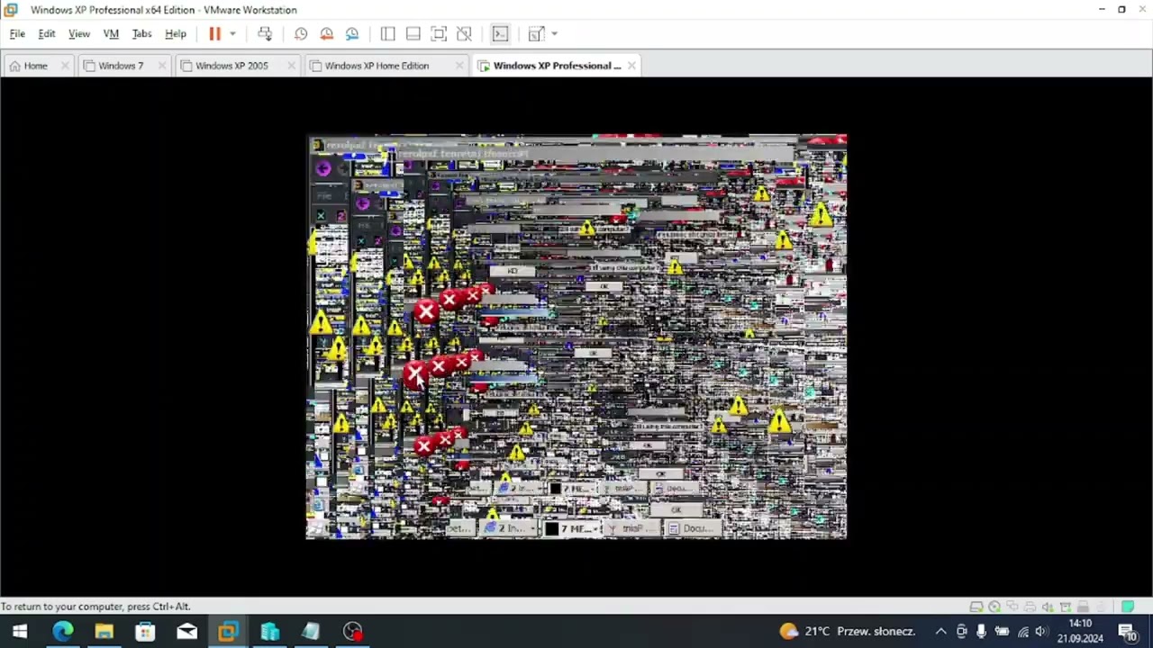This screenshot has height=648, width=1153.
Task: Open the clock showing 14:10
Action: (1080, 631)
